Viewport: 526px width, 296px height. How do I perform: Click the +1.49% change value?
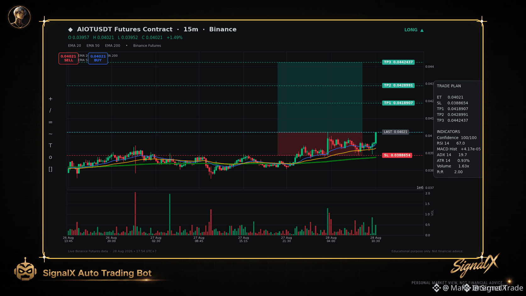[x=175, y=37]
